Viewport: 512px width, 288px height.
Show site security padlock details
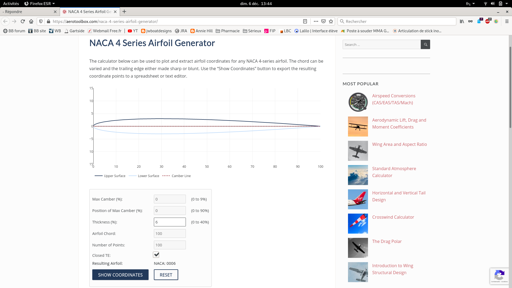click(x=49, y=21)
